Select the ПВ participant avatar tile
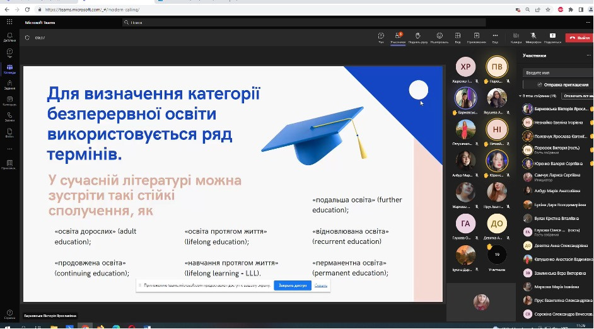 (497, 67)
